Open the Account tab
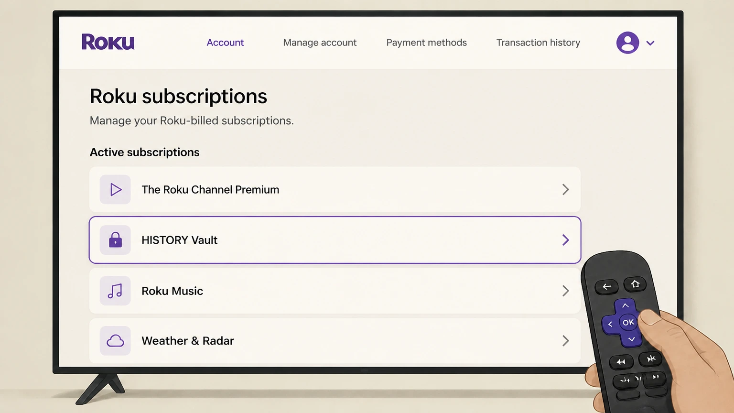The image size is (734, 413). click(225, 43)
